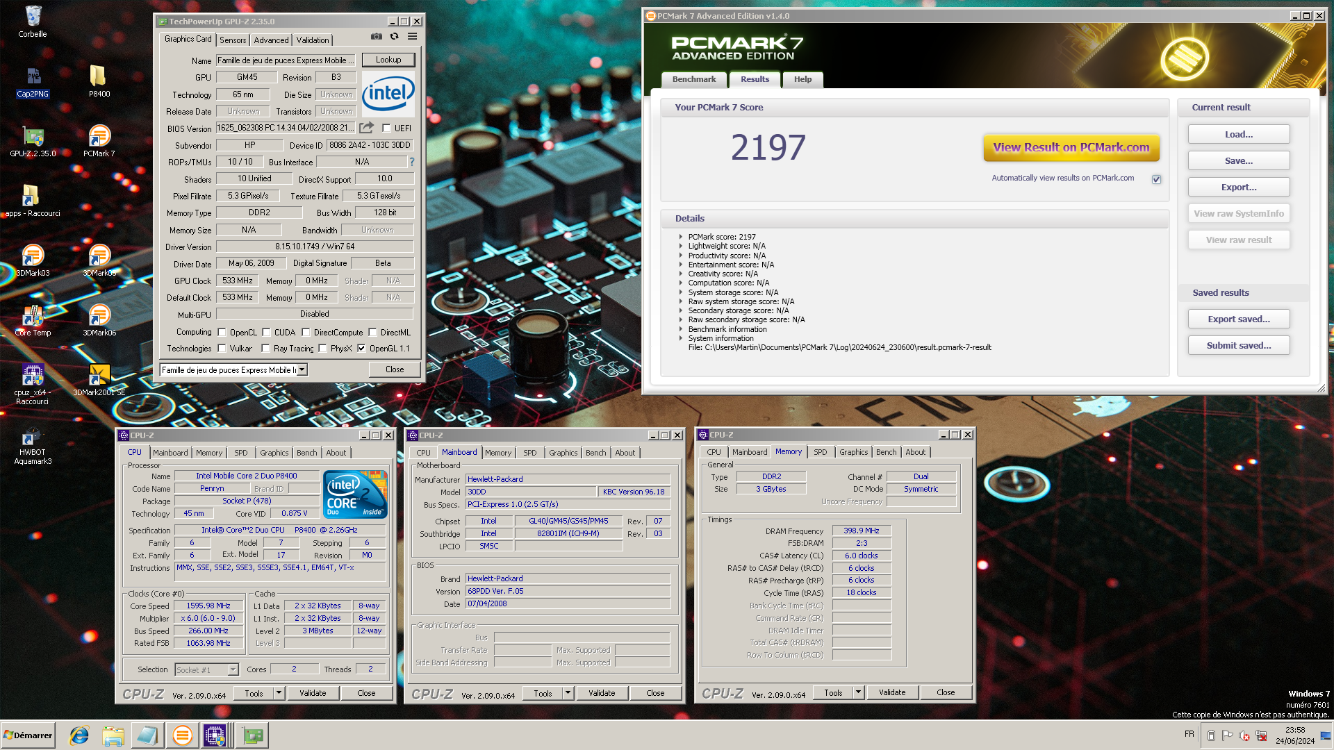This screenshot has width=1334, height=750.
Task: Open Tools dropdown arrow in CPU-Z CPU window
Action: coord(279,693)
